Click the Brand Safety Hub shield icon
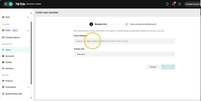Viewport: 201px width, 101px height. [x=3, y=94]
